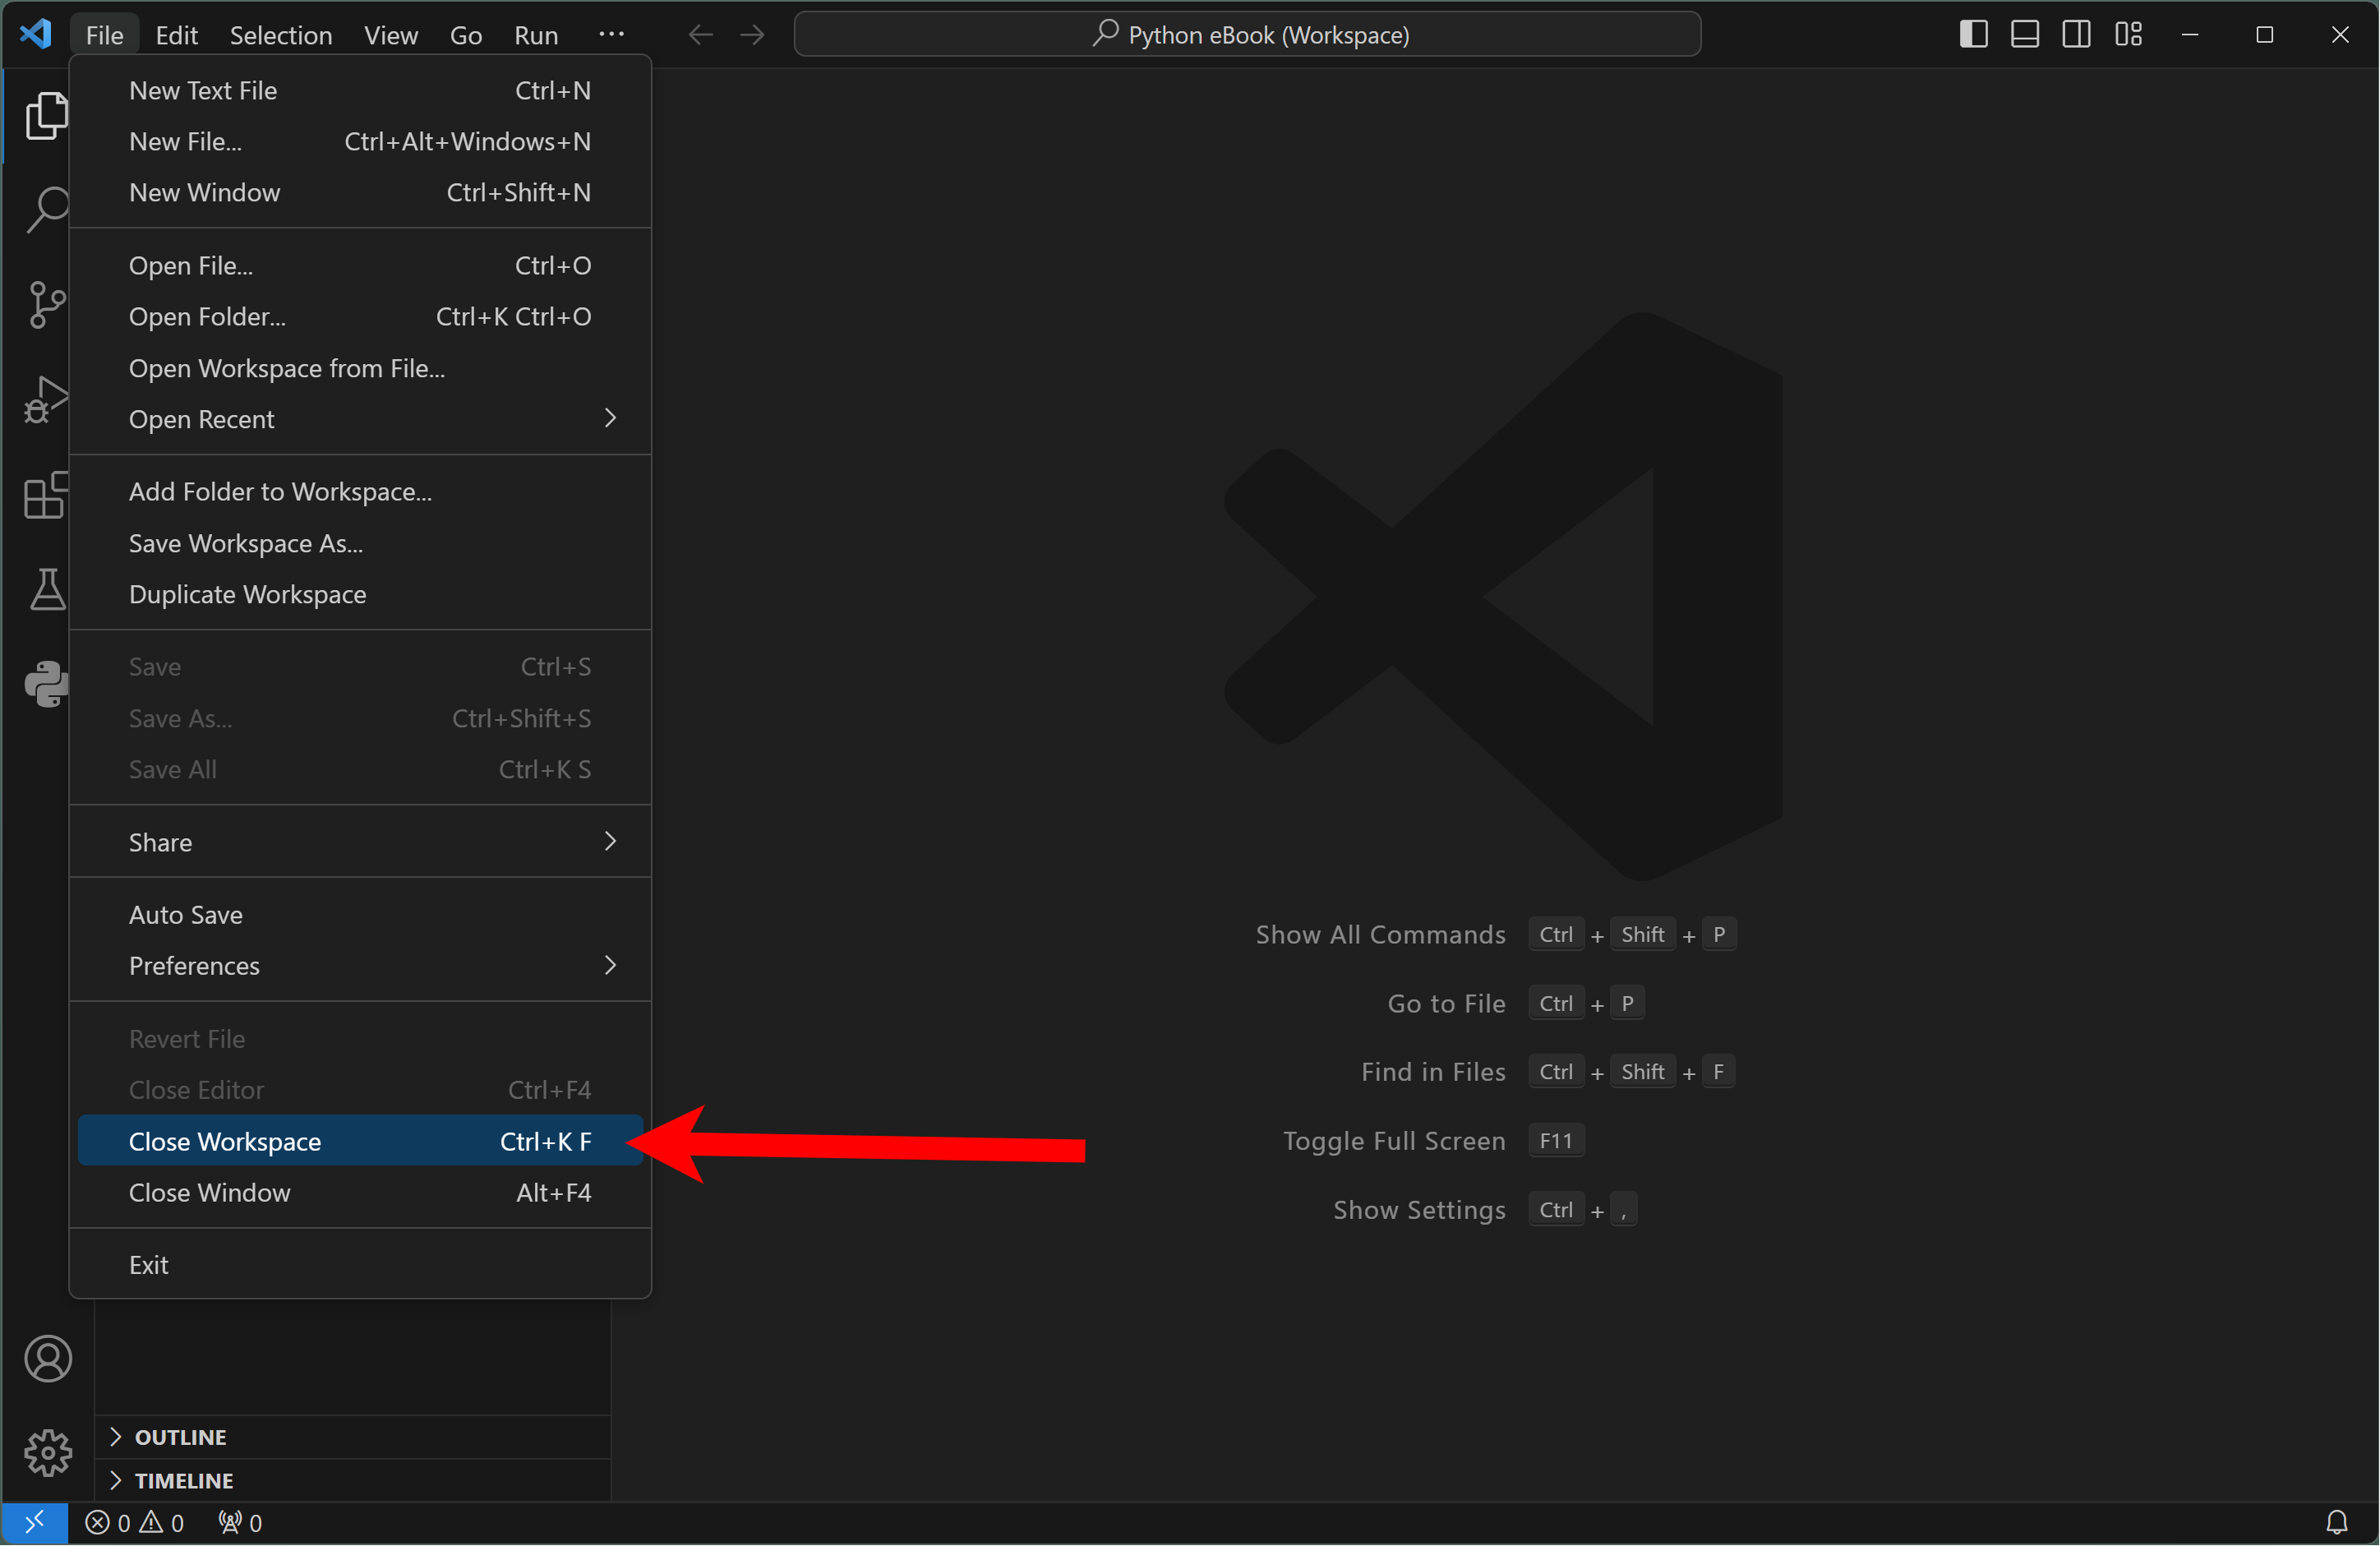Open the Customize Layout icon
This screenshot has width=2380, height=1546.
pos(2128,34)
